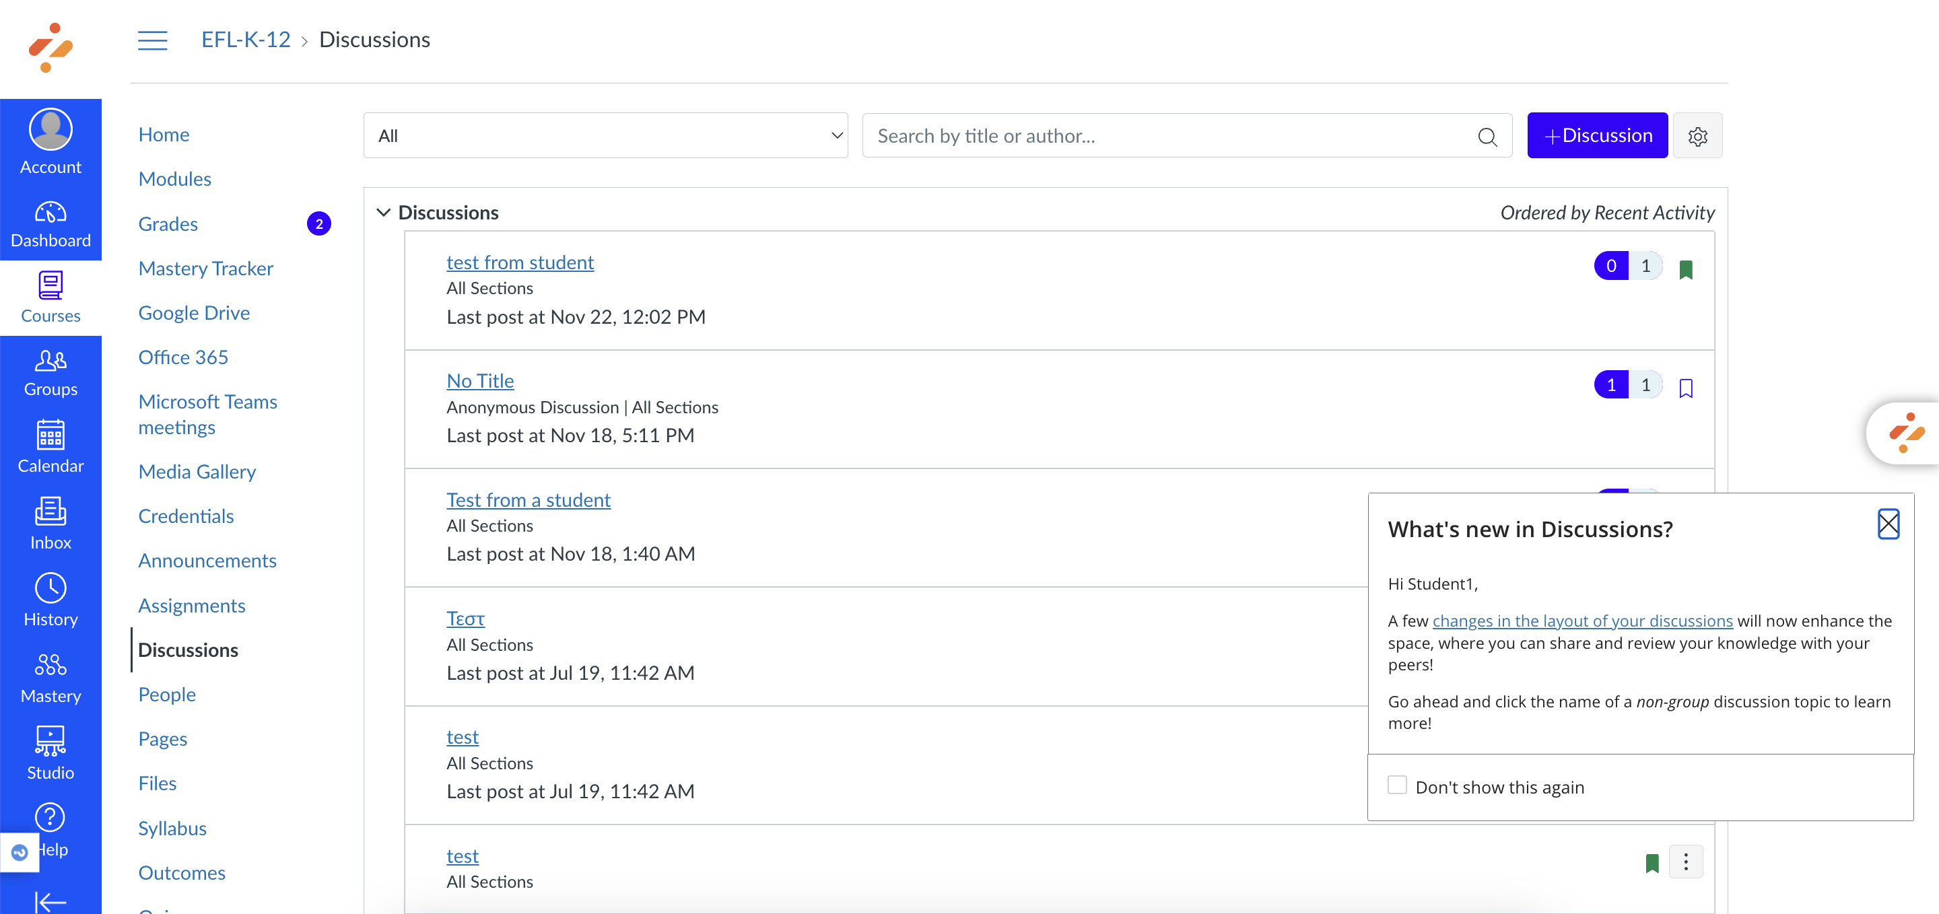Viewport: 1939px width, 914px height.
Task: Open Mastery Tracker in course navigation
Action: tap(205, 269)
